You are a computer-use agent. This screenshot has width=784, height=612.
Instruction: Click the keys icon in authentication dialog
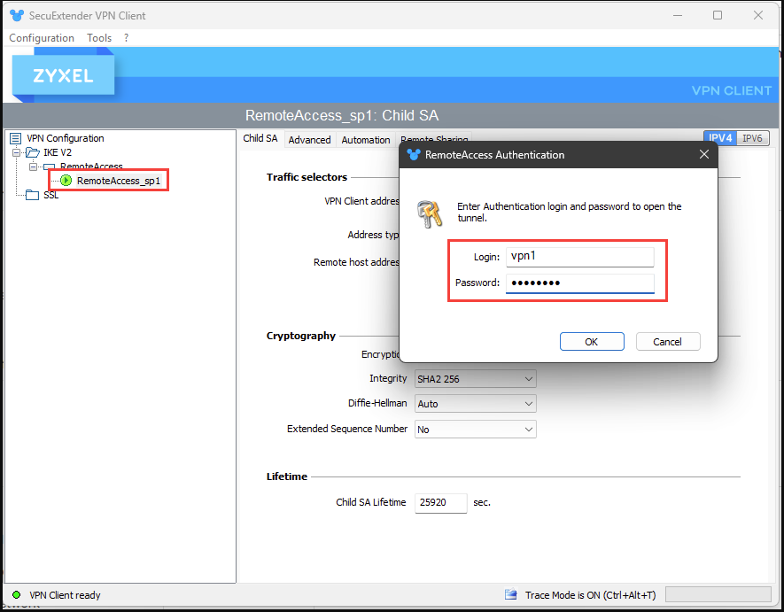coord(430,213)
